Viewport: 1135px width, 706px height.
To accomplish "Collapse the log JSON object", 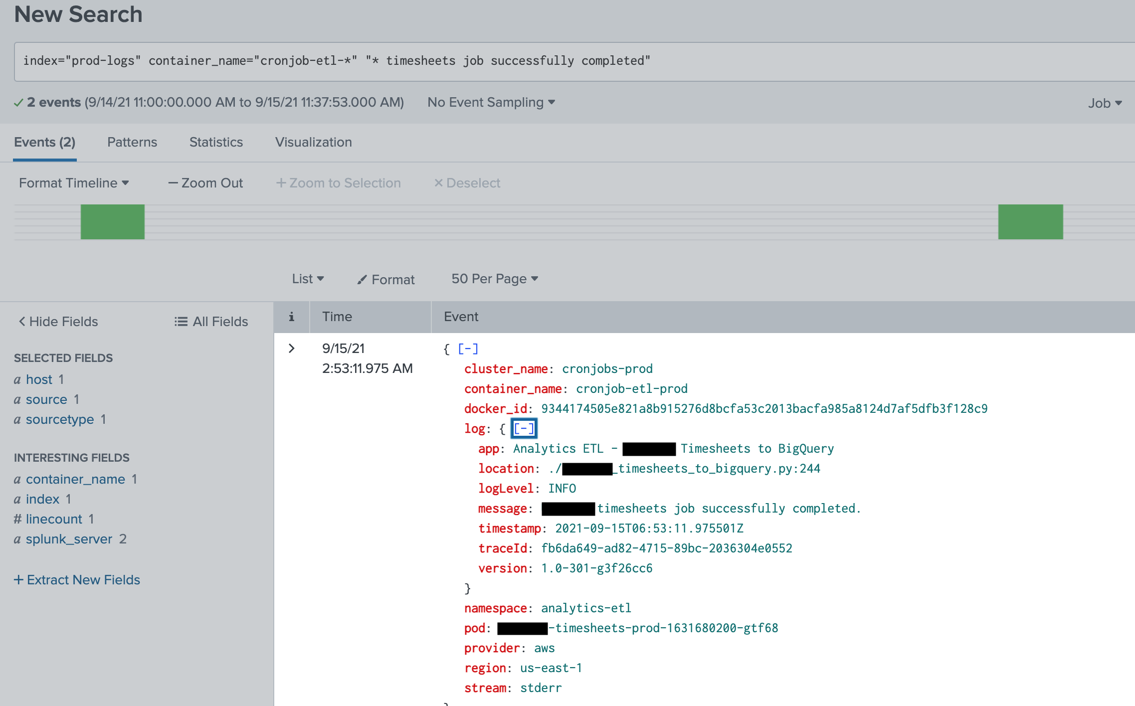I will (524, 428).
